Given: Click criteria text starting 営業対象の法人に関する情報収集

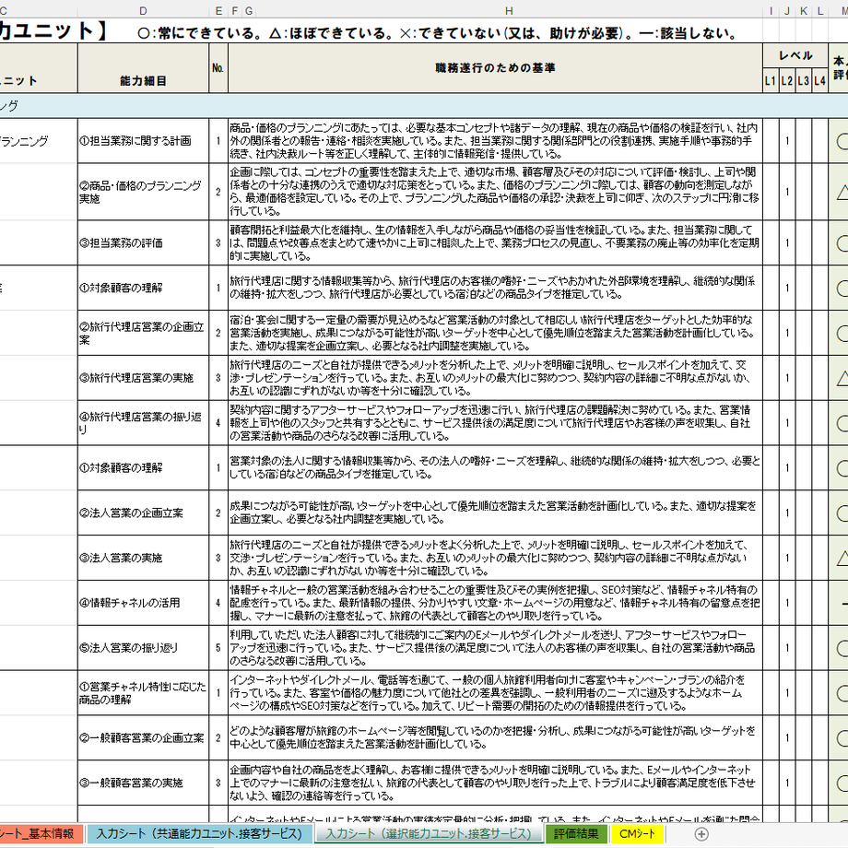Looking at the screenshot, I should point(495,468).
